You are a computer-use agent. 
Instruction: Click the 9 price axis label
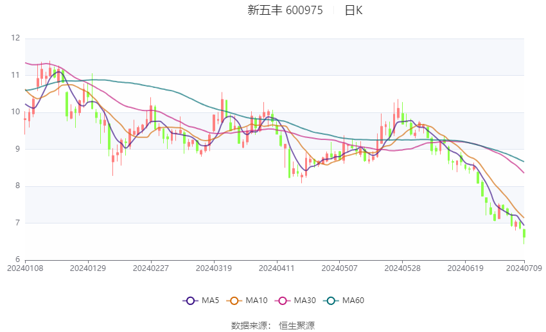(17, 149)
